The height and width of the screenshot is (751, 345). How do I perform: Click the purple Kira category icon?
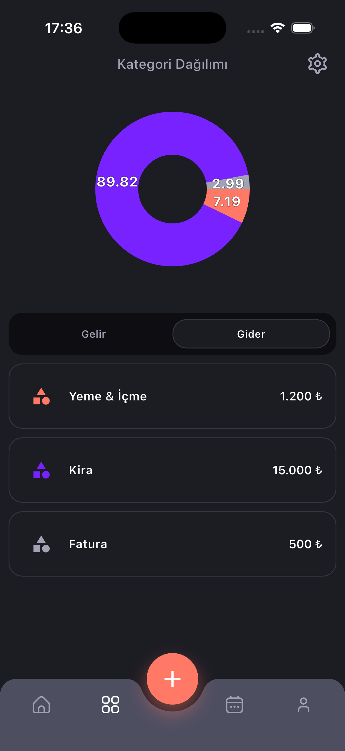[x=41, y=470]
